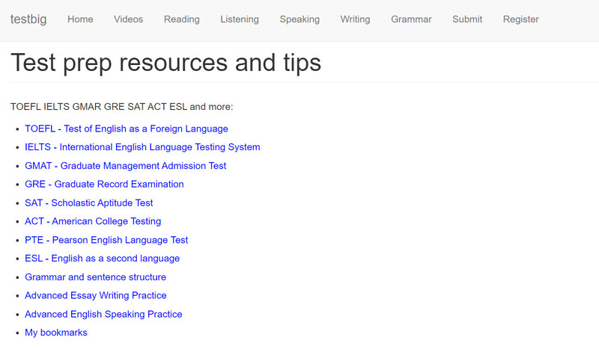The width and height of the screenshot is (599, 349).
Task: Click the testbig site logo
Action: click(x=28, y=19)
